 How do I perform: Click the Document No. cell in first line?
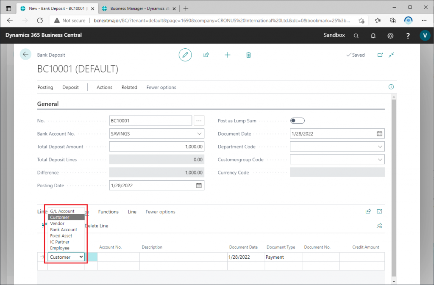click(321, 257)
